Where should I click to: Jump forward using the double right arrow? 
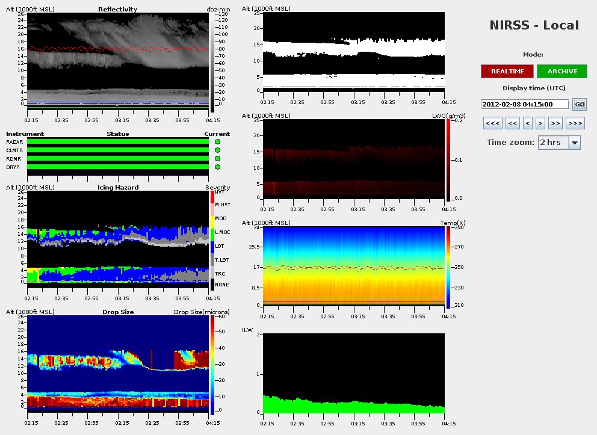pos(555,123)
